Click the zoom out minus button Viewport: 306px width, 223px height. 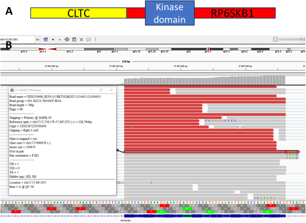point(275,40)
